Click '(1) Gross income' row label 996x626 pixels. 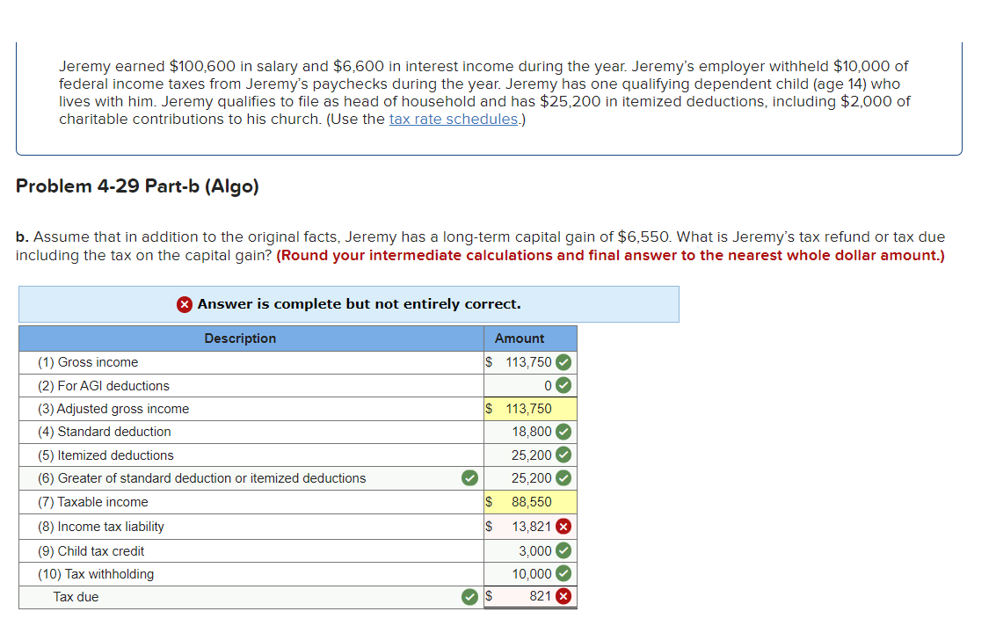88,362
